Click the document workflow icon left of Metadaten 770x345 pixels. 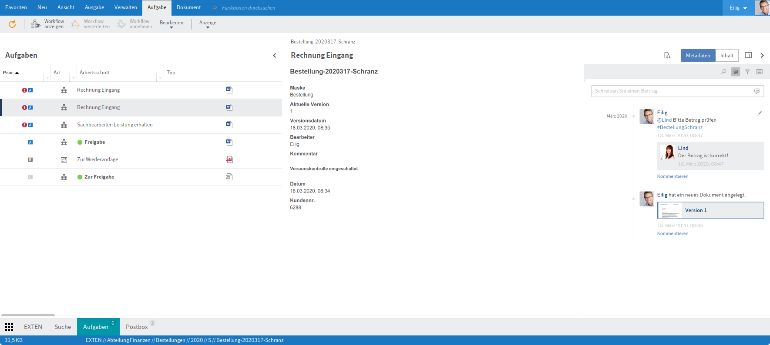click(x=667, y=55)
